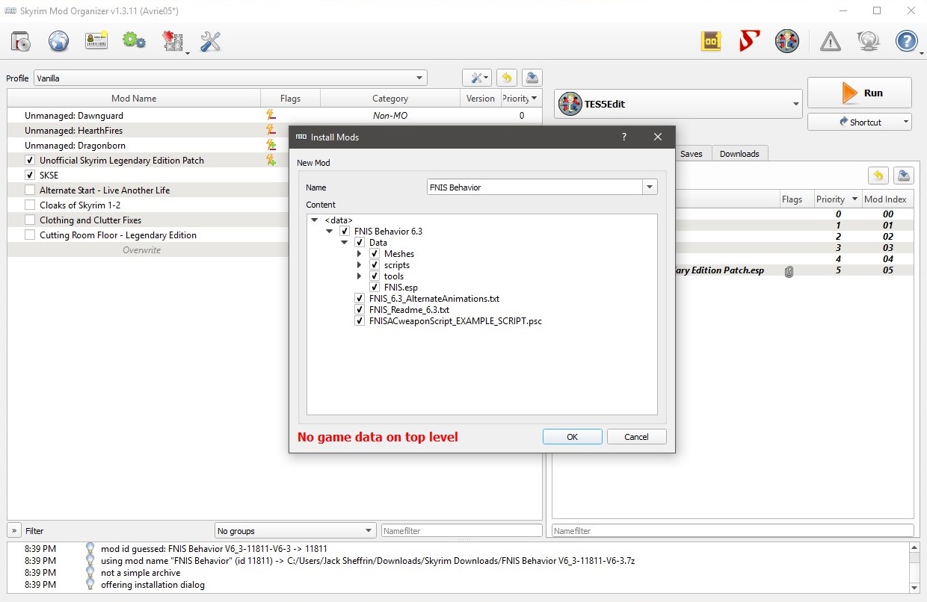
Task: Click the green gears executables icon
Action: point(135,42)
